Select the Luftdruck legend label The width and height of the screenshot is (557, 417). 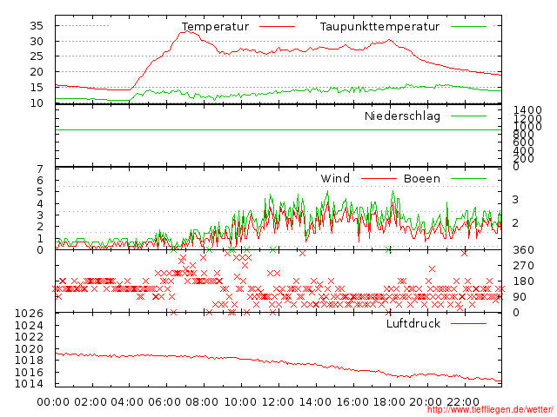pyautogui.click(x=413, y=323)
